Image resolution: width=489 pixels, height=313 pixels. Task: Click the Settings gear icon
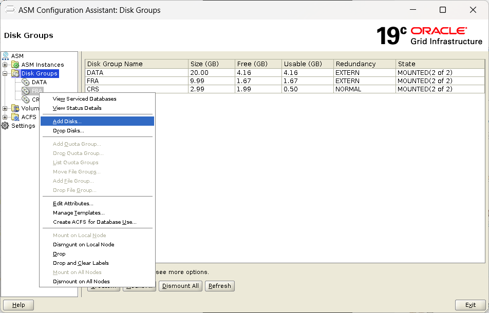click(5, 126)
